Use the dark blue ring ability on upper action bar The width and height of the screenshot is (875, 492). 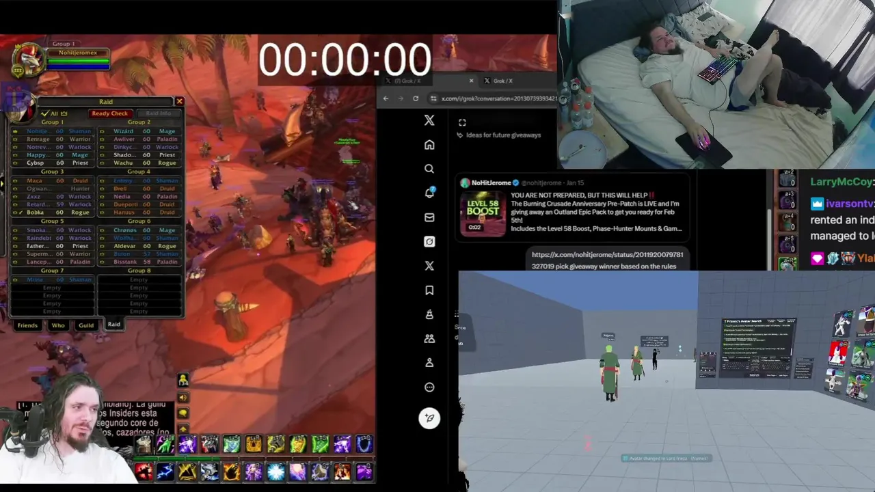(x=364, y=444)
